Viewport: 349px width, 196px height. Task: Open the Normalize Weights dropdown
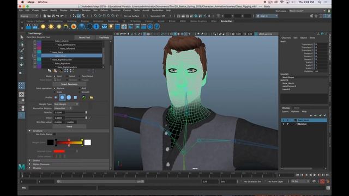(x=63, y=108)
